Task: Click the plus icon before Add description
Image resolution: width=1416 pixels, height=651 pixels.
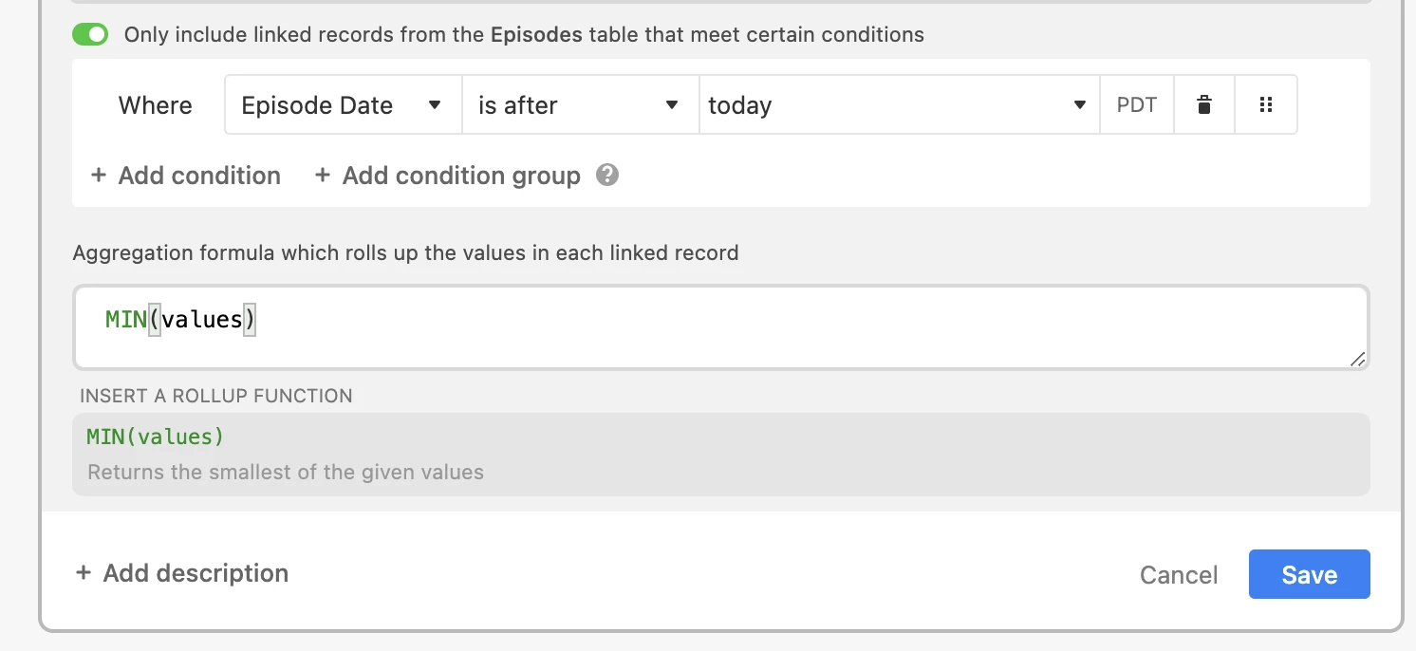Action: pyautogui.click(x=83, y=573)
